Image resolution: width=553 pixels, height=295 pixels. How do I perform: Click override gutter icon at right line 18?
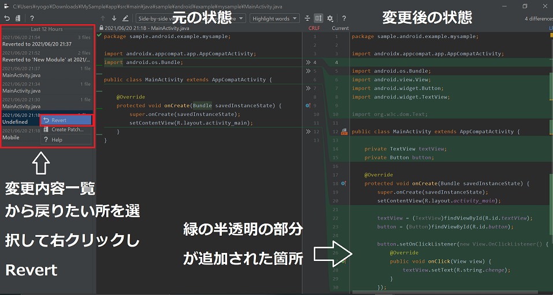click(x=344, y=184)
